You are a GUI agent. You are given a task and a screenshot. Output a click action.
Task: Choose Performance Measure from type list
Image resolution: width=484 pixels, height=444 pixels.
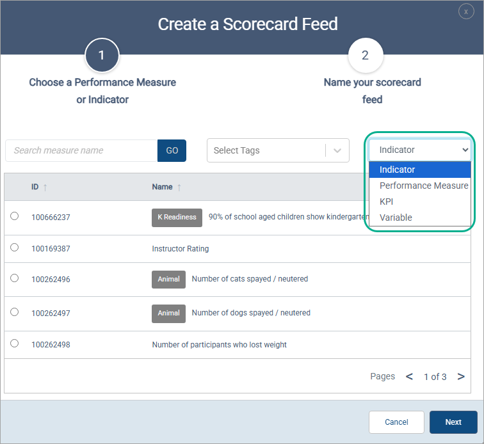pos(423,186)
